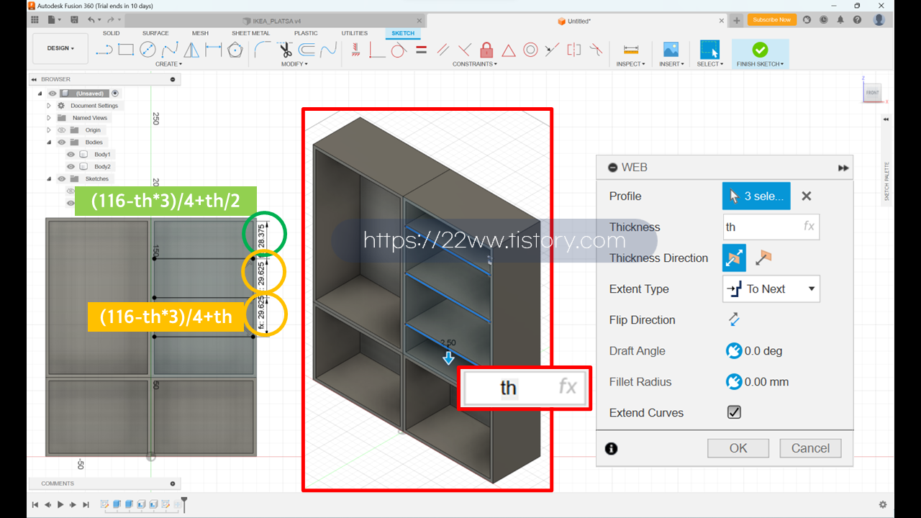Viewport: 921px width, 518px height.
Task: Select the first Thickness Direction option
Action: pos(734,258)
